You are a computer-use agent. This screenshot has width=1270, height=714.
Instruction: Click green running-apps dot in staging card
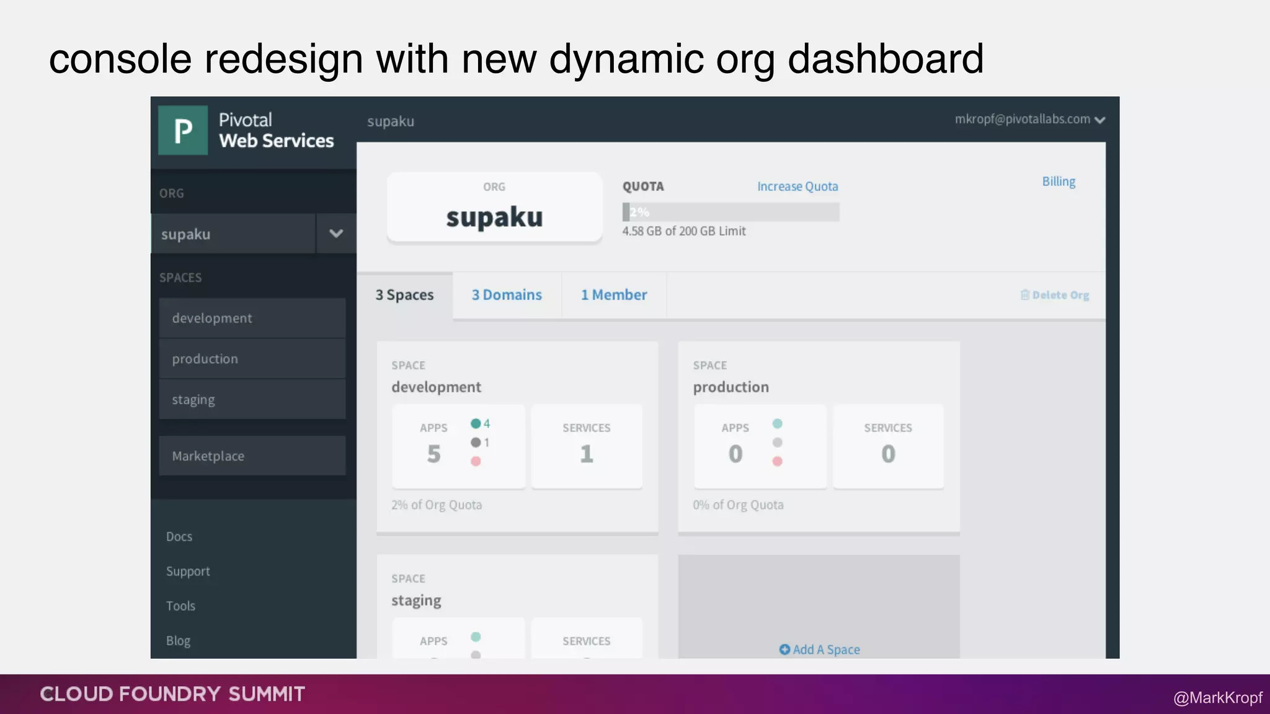click(x=476, y=637)
